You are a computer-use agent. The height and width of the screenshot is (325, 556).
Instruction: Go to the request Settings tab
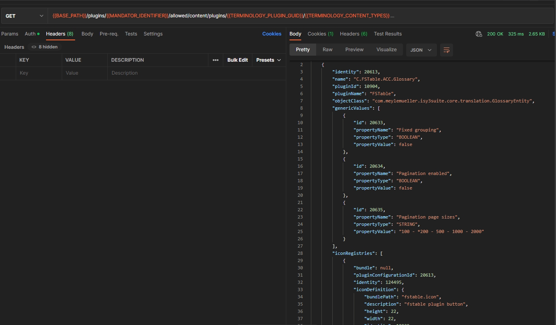click(153, 34)
